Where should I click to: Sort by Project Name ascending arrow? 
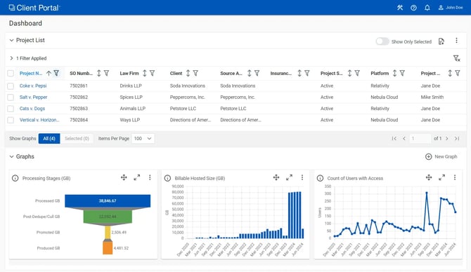coord(49,73)
